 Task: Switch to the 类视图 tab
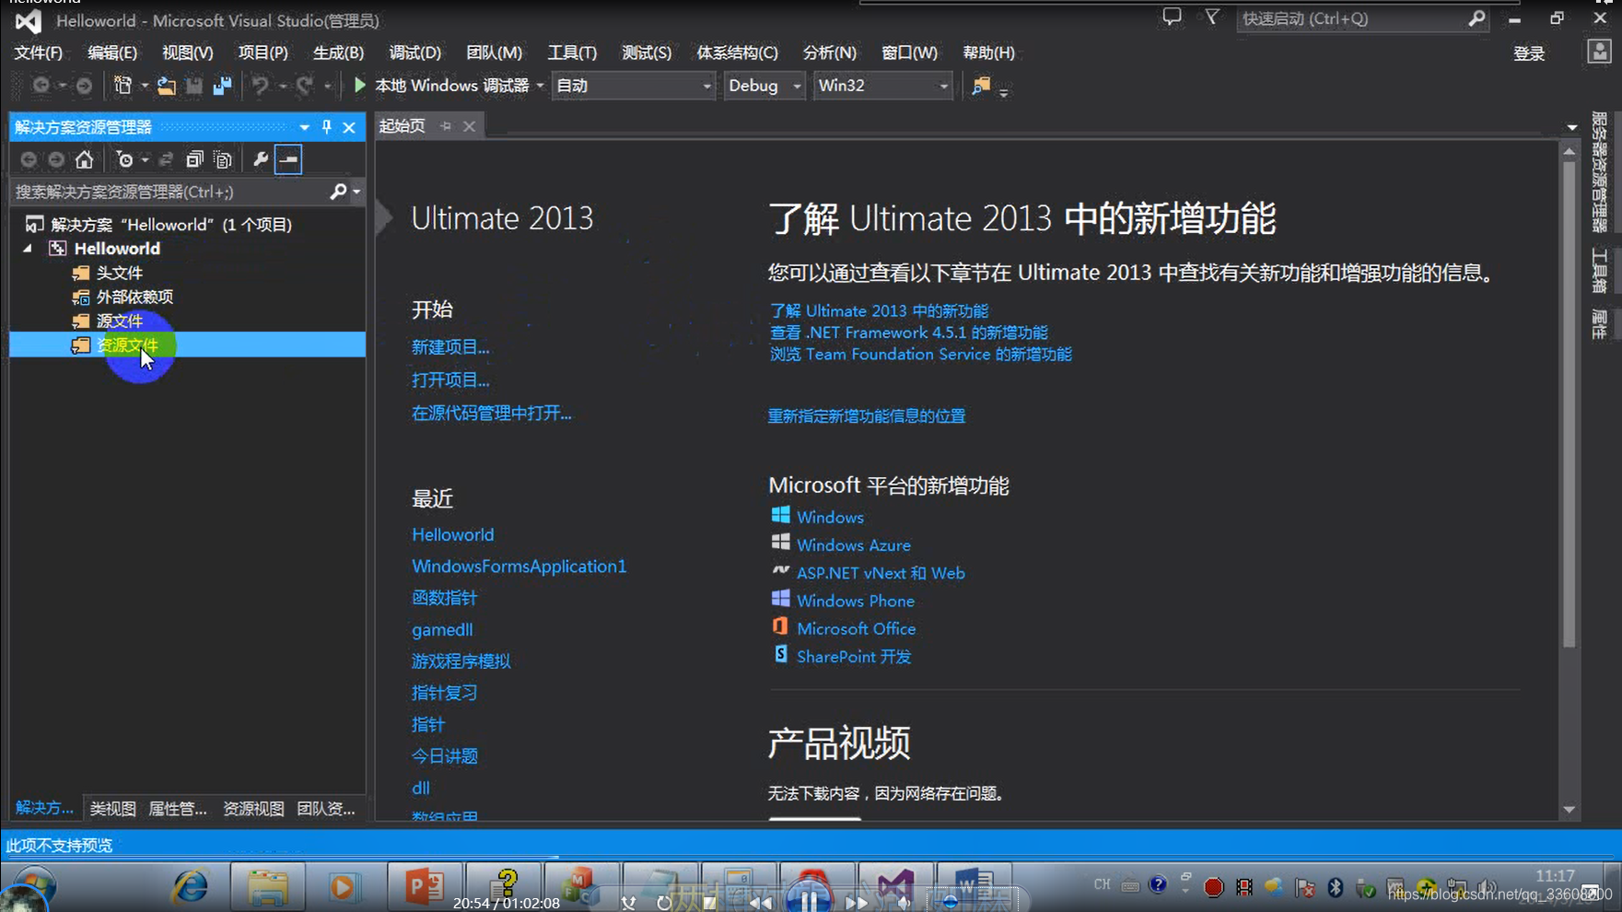coord(113,808)
